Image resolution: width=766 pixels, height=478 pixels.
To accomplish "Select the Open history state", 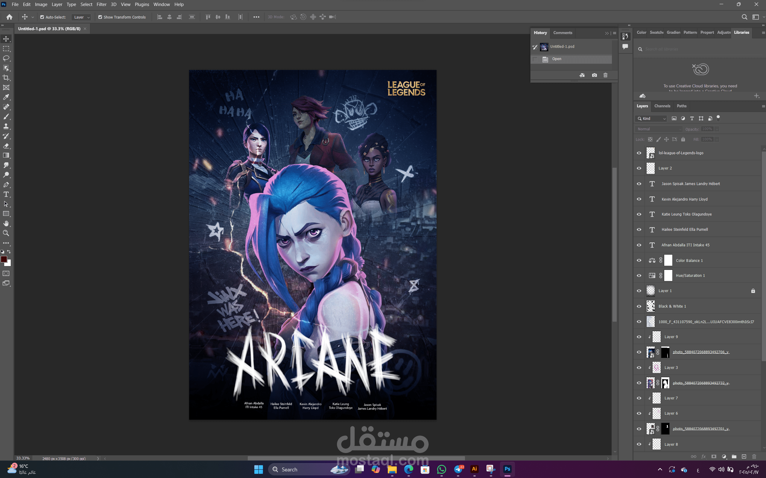I will click(x=571, y=59).
